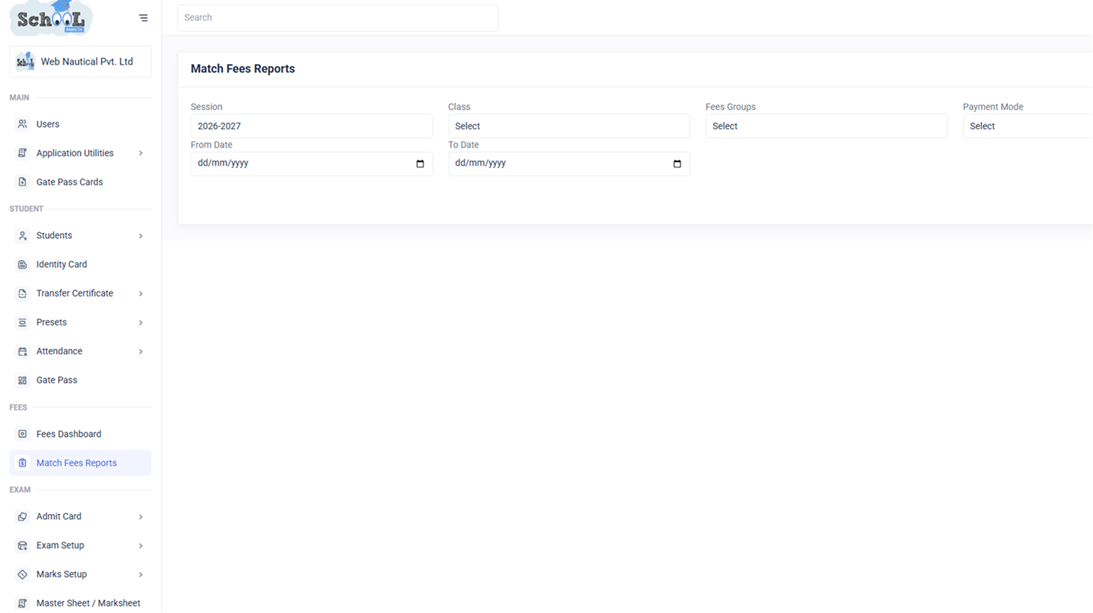
Task: Expand the Transfer Certificate chevron
Action: pos(141,294)
